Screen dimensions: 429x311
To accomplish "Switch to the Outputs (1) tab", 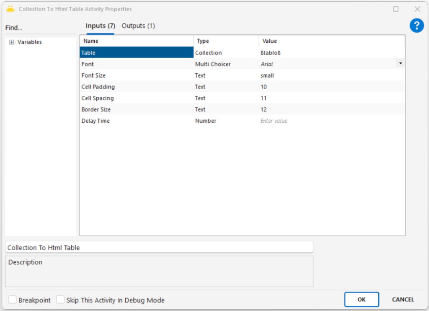I will coord(138,26).
